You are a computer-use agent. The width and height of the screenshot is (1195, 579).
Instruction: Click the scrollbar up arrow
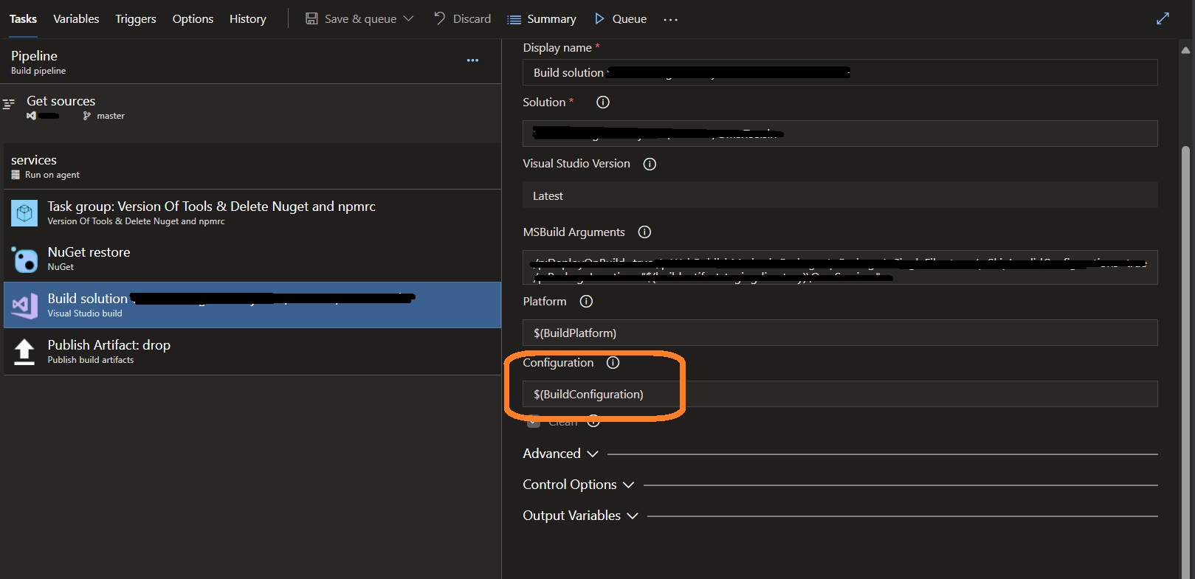(1185, 50)
